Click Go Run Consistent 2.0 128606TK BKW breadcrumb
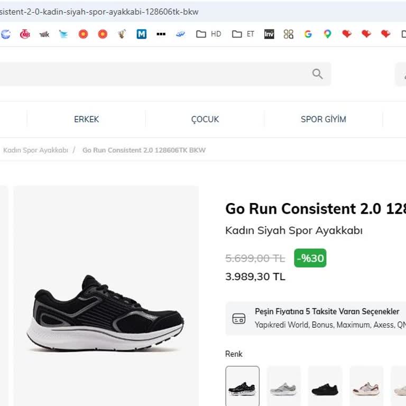 coord(144,150)
